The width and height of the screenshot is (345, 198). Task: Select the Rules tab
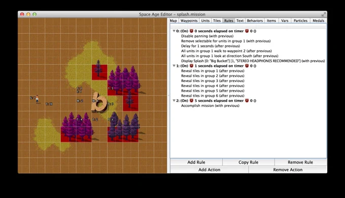(x=229, y=21)
